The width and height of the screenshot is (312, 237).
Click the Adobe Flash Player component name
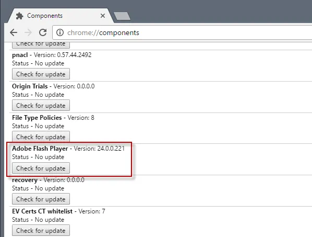(x=40, y=149)
